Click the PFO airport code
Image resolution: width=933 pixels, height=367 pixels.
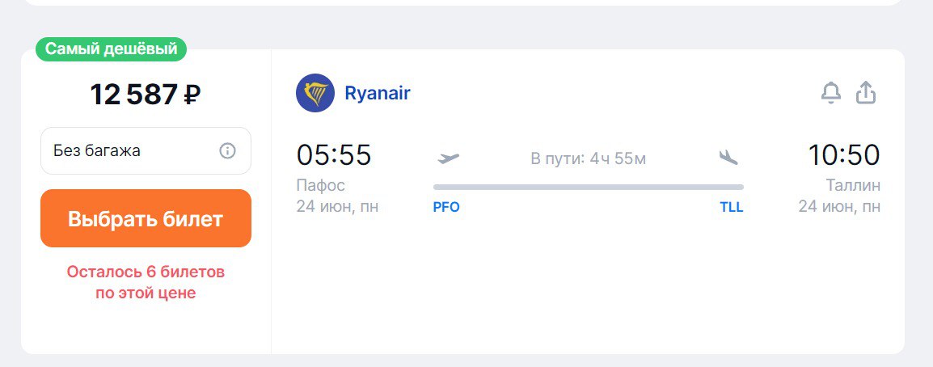(446, 208)
